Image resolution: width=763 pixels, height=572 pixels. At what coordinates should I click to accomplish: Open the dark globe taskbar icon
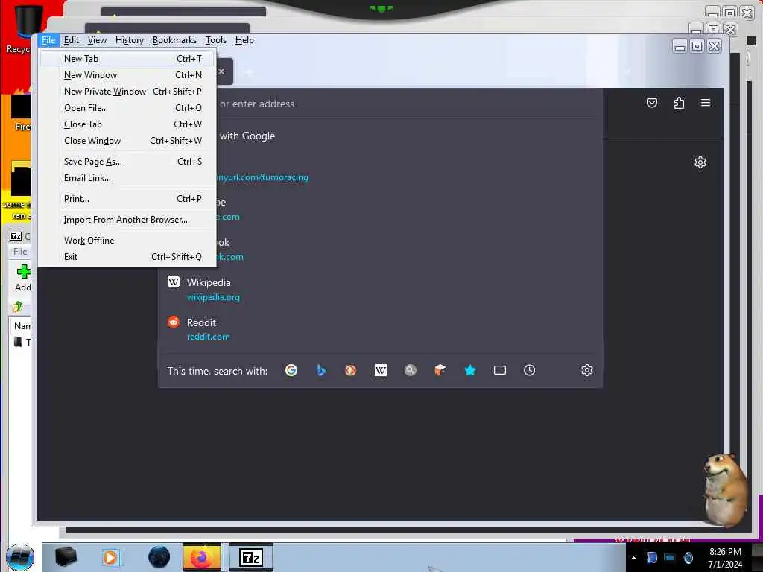159,557
